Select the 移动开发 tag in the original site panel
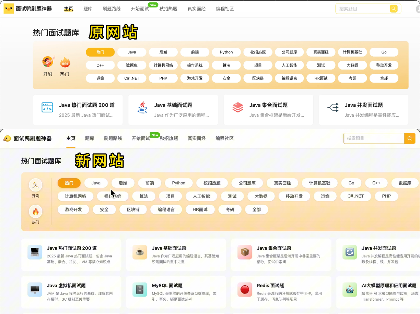This screenshot has height=314, width=420. tap(384, 65)
